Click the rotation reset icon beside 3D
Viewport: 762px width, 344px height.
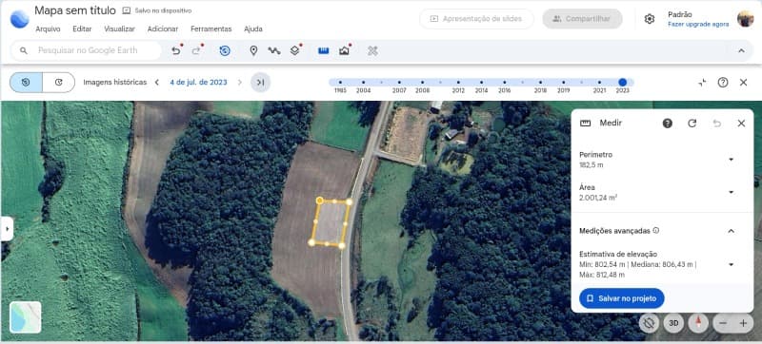tap(650, 323)
